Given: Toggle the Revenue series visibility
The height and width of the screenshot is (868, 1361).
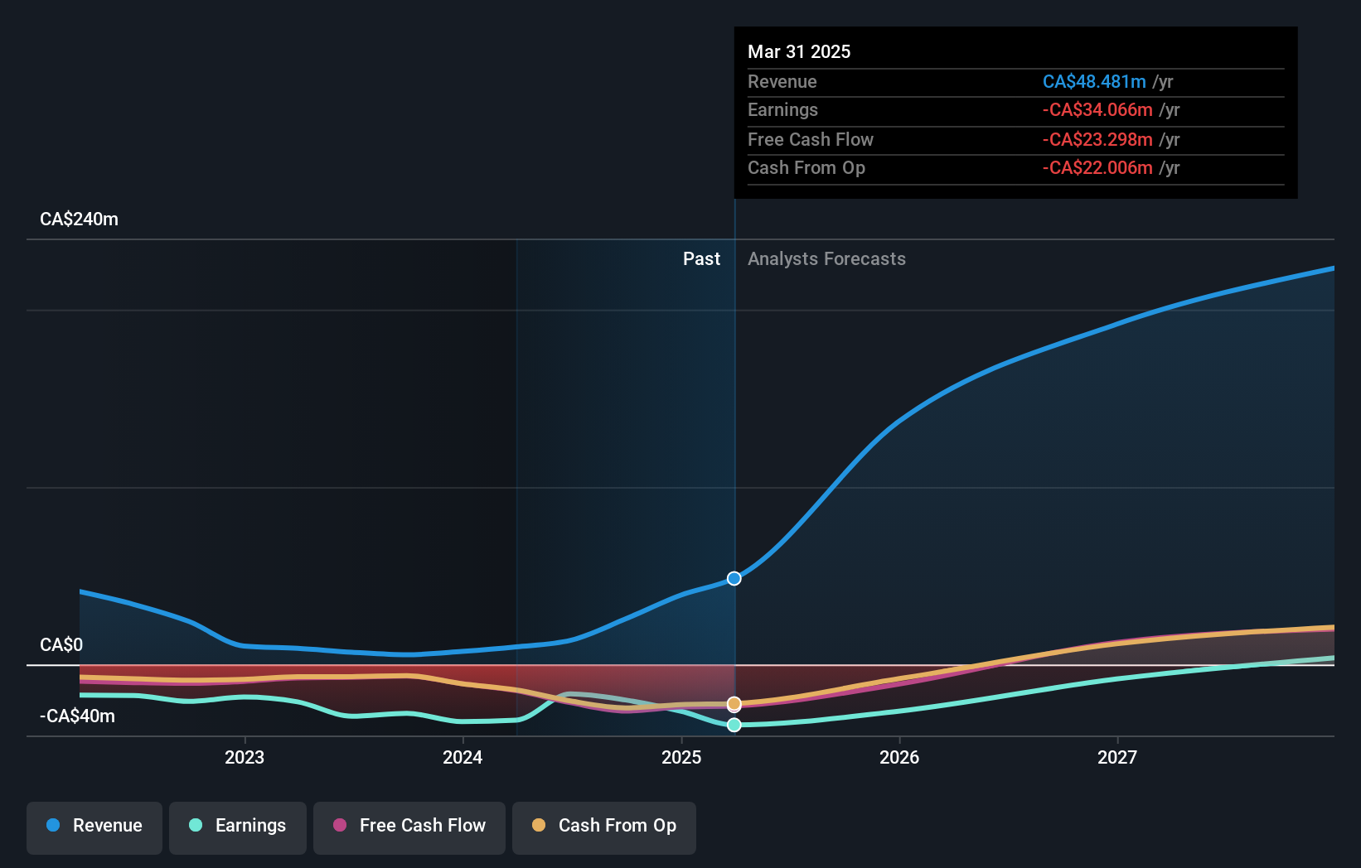Looking at the screenshot, I should (94, 826).
